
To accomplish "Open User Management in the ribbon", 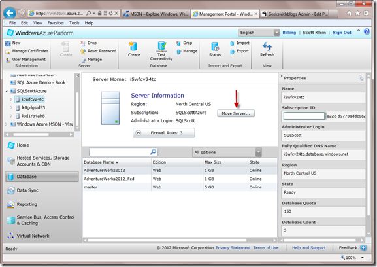I will pos(25,60).
